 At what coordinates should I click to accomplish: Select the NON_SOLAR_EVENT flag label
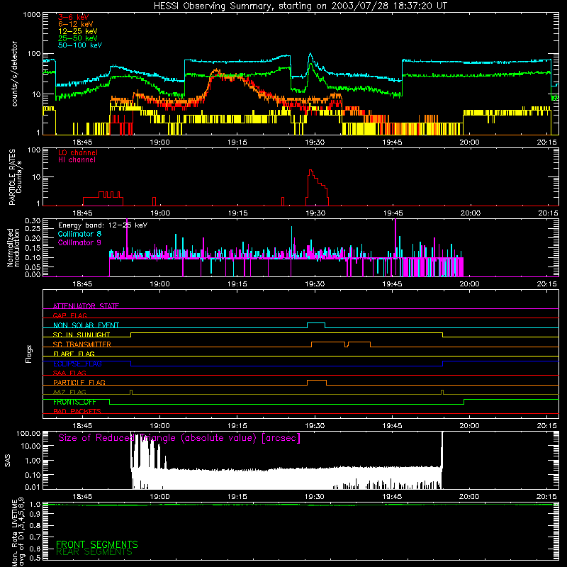[x=86, y=325]
